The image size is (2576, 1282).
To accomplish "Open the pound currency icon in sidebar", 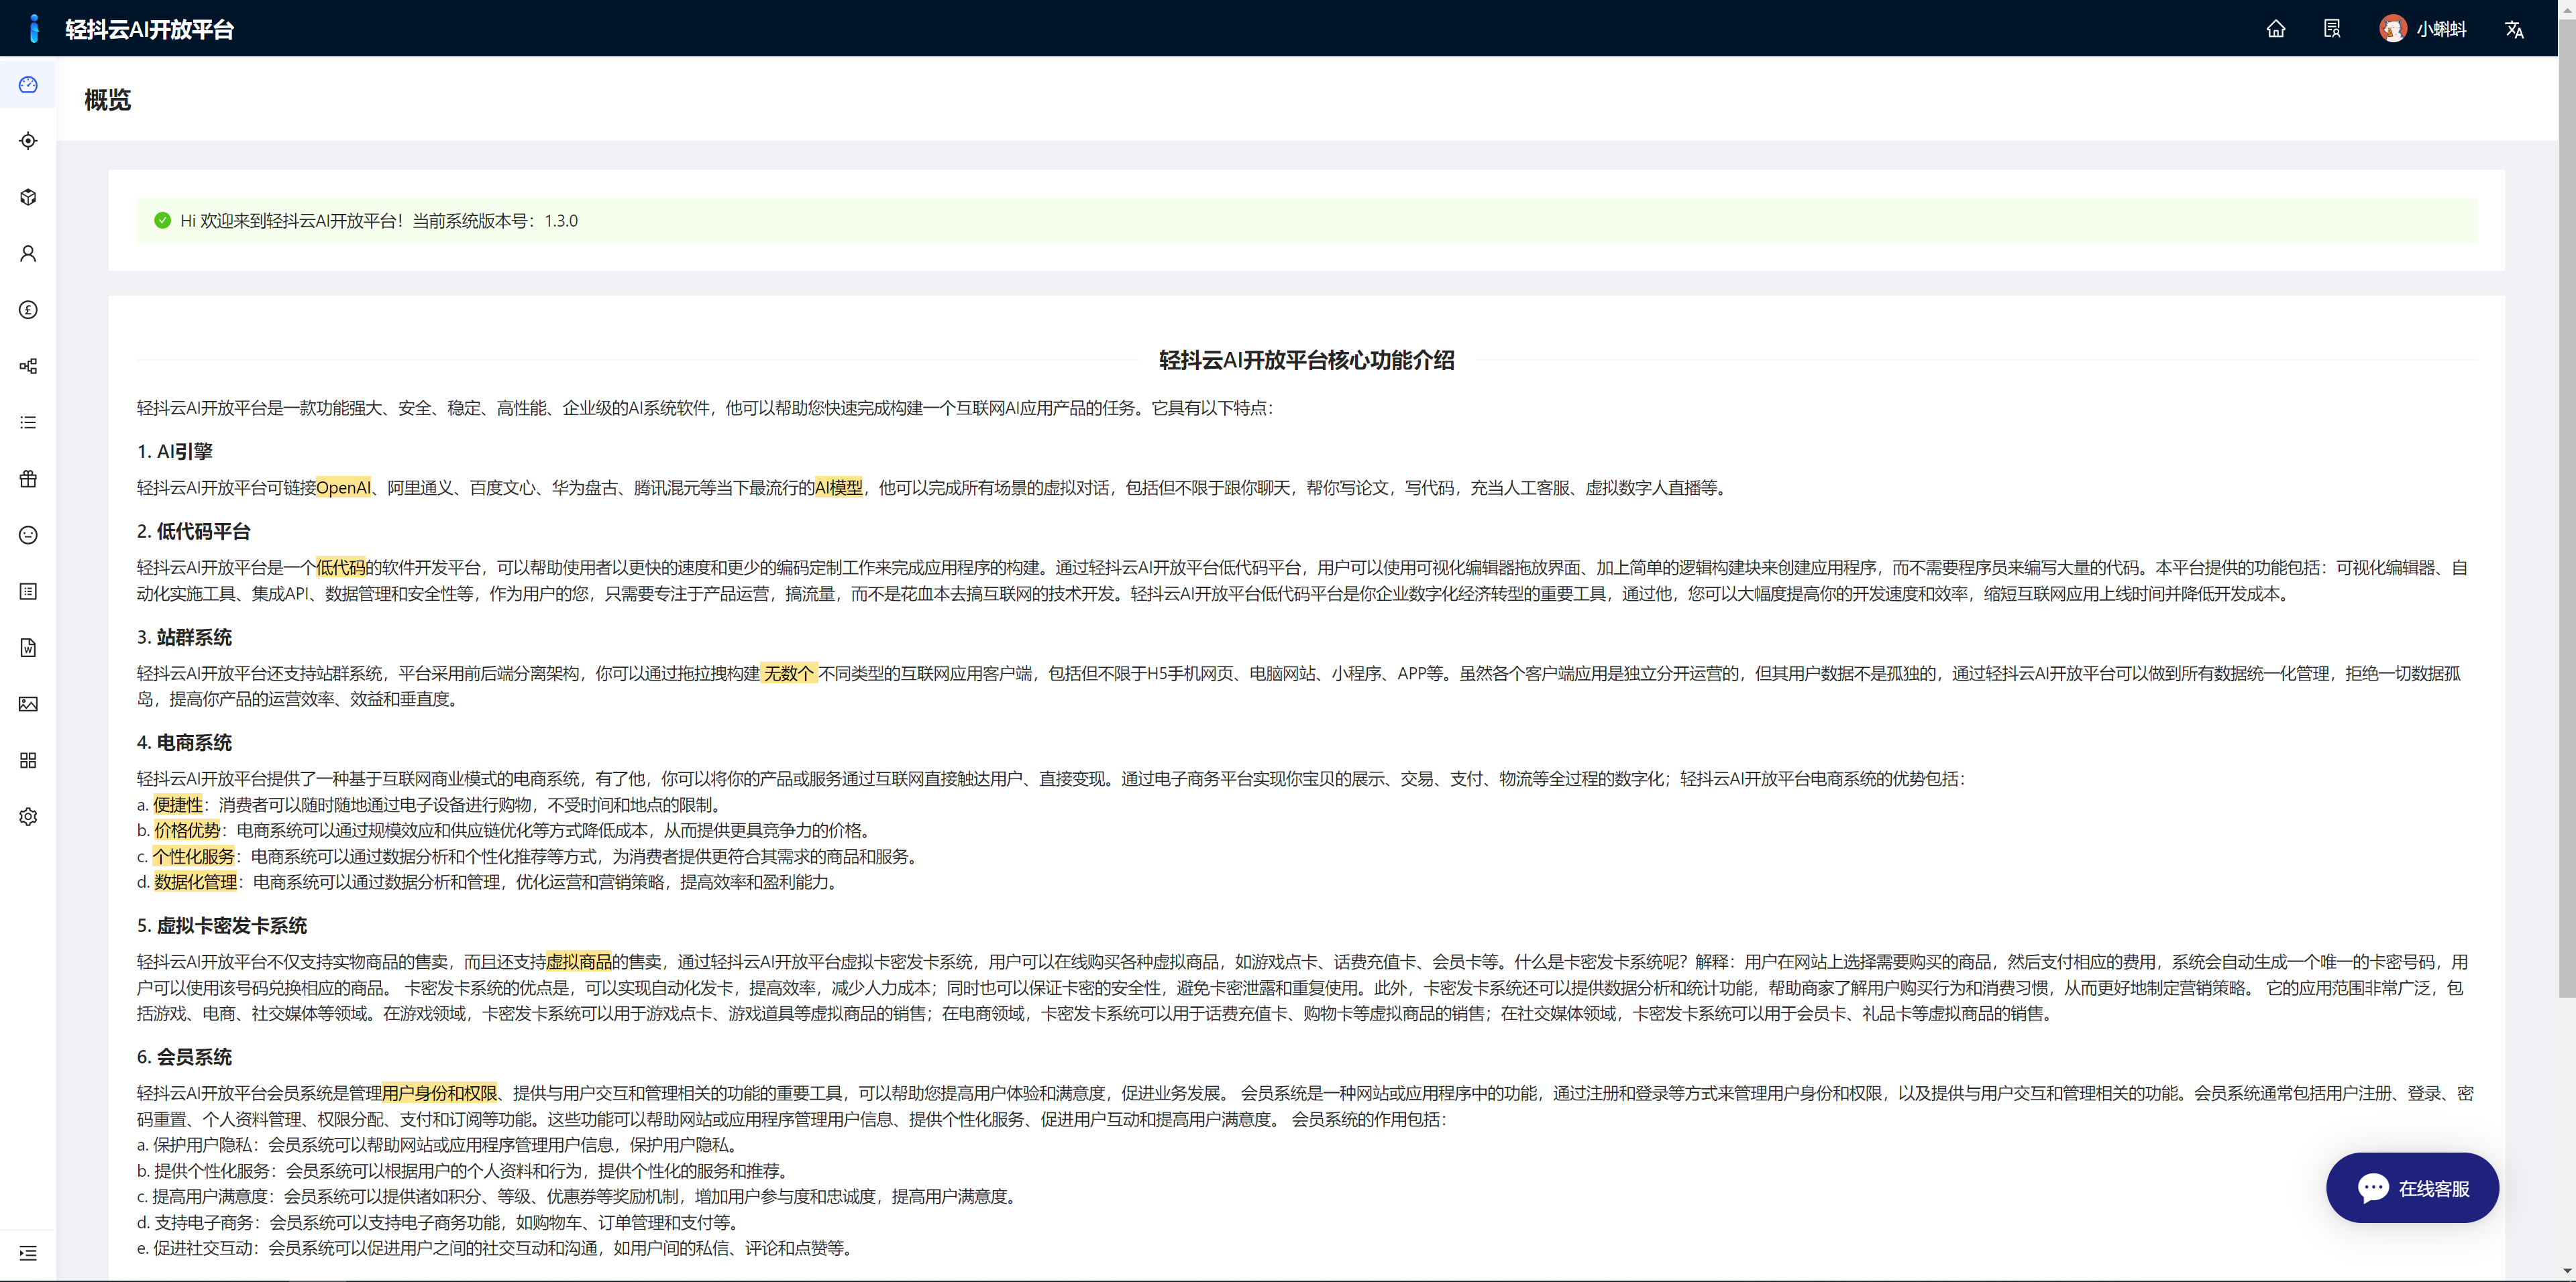I will click(x=28, y=310).
